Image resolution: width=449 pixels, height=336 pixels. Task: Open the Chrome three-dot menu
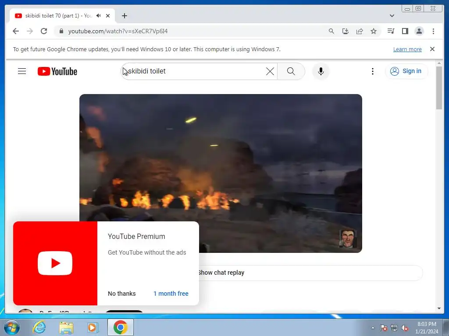(433, 31)
